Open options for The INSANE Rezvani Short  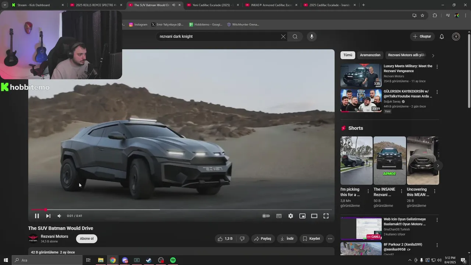coord(401,191)
